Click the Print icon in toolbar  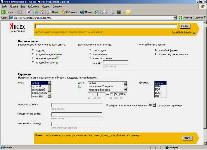112,12
